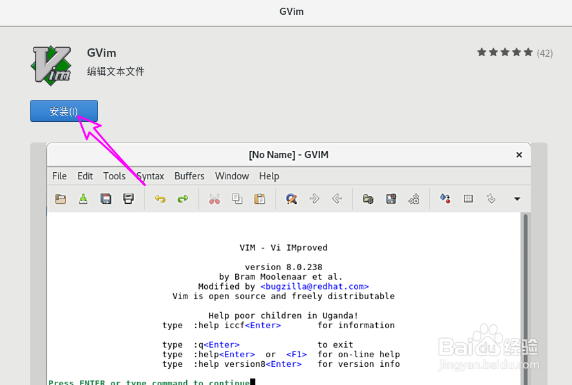572x385 pixels.
Task: Open the Syntax menu in GVIM
Action: (150, 176)
